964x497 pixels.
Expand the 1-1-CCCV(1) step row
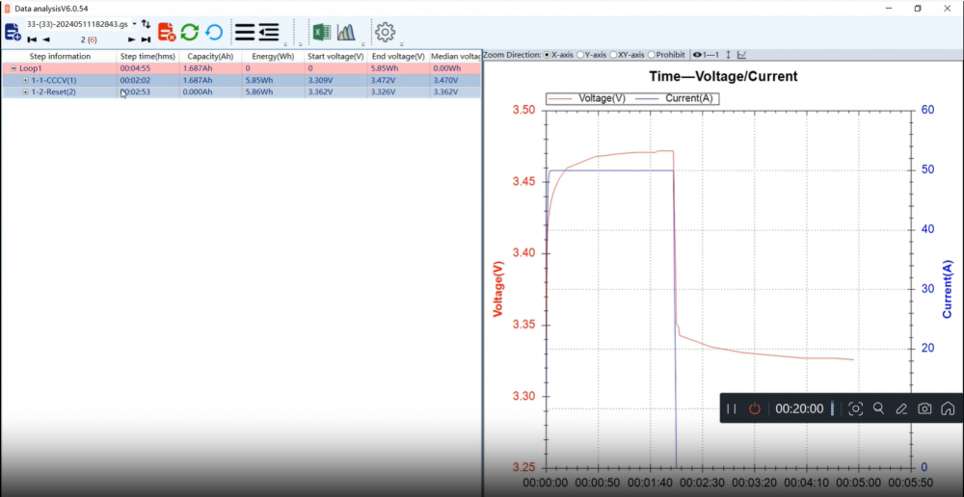(25, 81)
